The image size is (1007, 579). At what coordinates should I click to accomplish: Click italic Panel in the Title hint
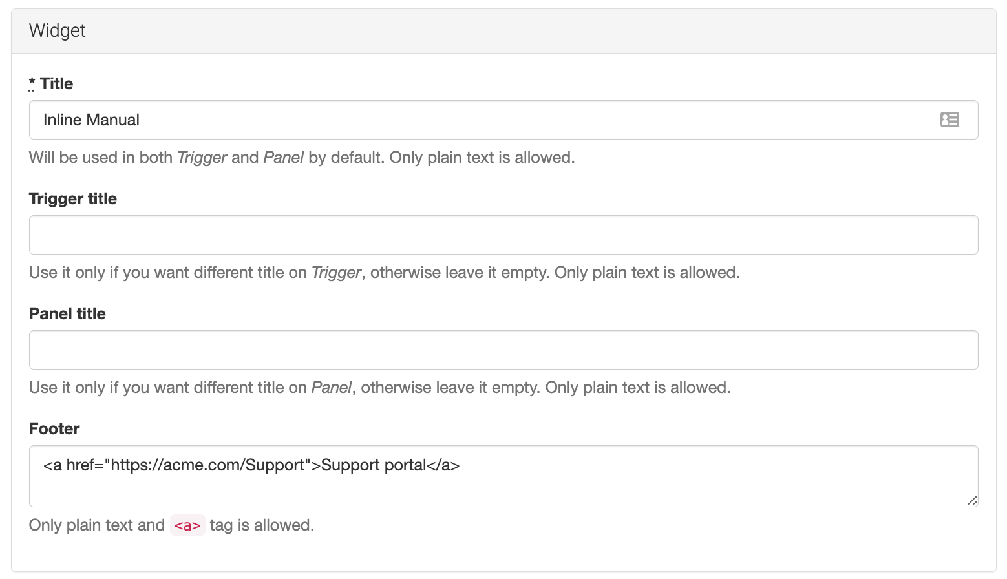283,158
